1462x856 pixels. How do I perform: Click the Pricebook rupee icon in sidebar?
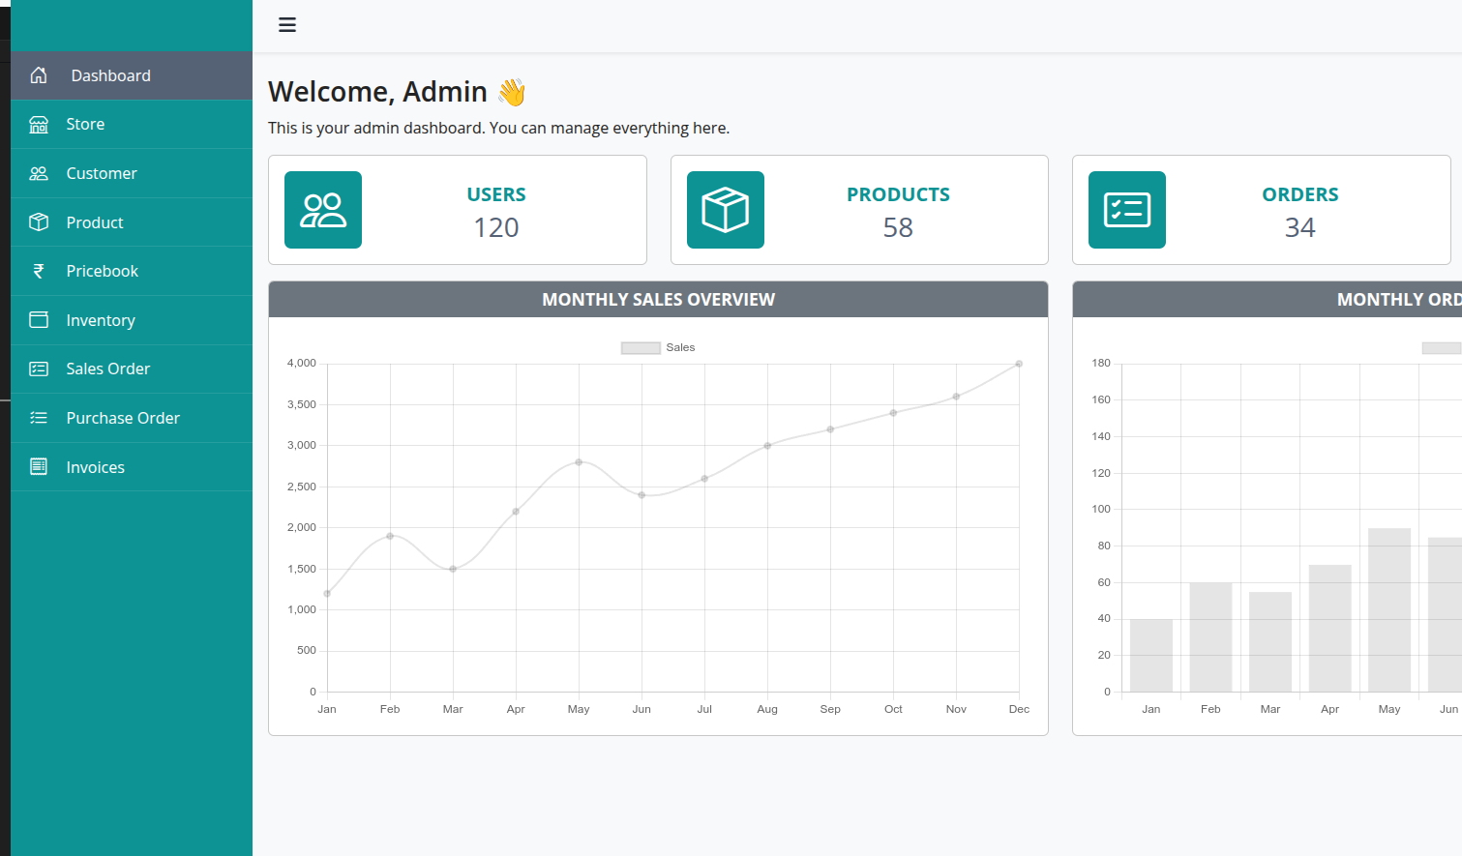point(39,271)
